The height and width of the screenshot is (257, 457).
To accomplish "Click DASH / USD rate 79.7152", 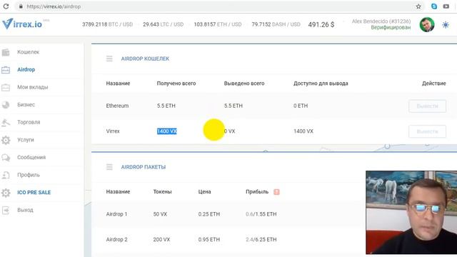I will [x=276, y=24].
